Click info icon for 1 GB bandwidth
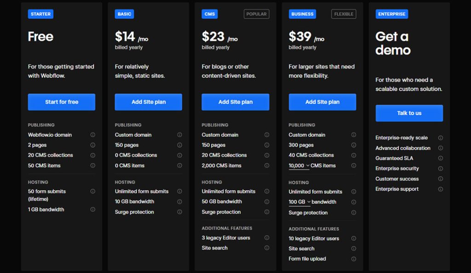The height and width of the screenshot is (273, 471). pos(93,209)
